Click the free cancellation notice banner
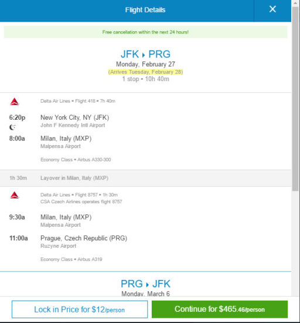 [x=145, y=32]
